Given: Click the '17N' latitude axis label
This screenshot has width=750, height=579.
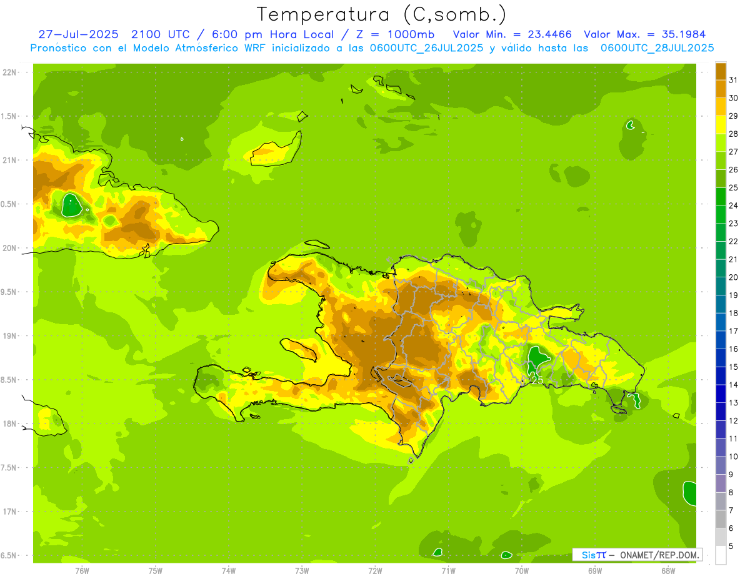Looking at the screenshot, I should click(x=9, y=512).
